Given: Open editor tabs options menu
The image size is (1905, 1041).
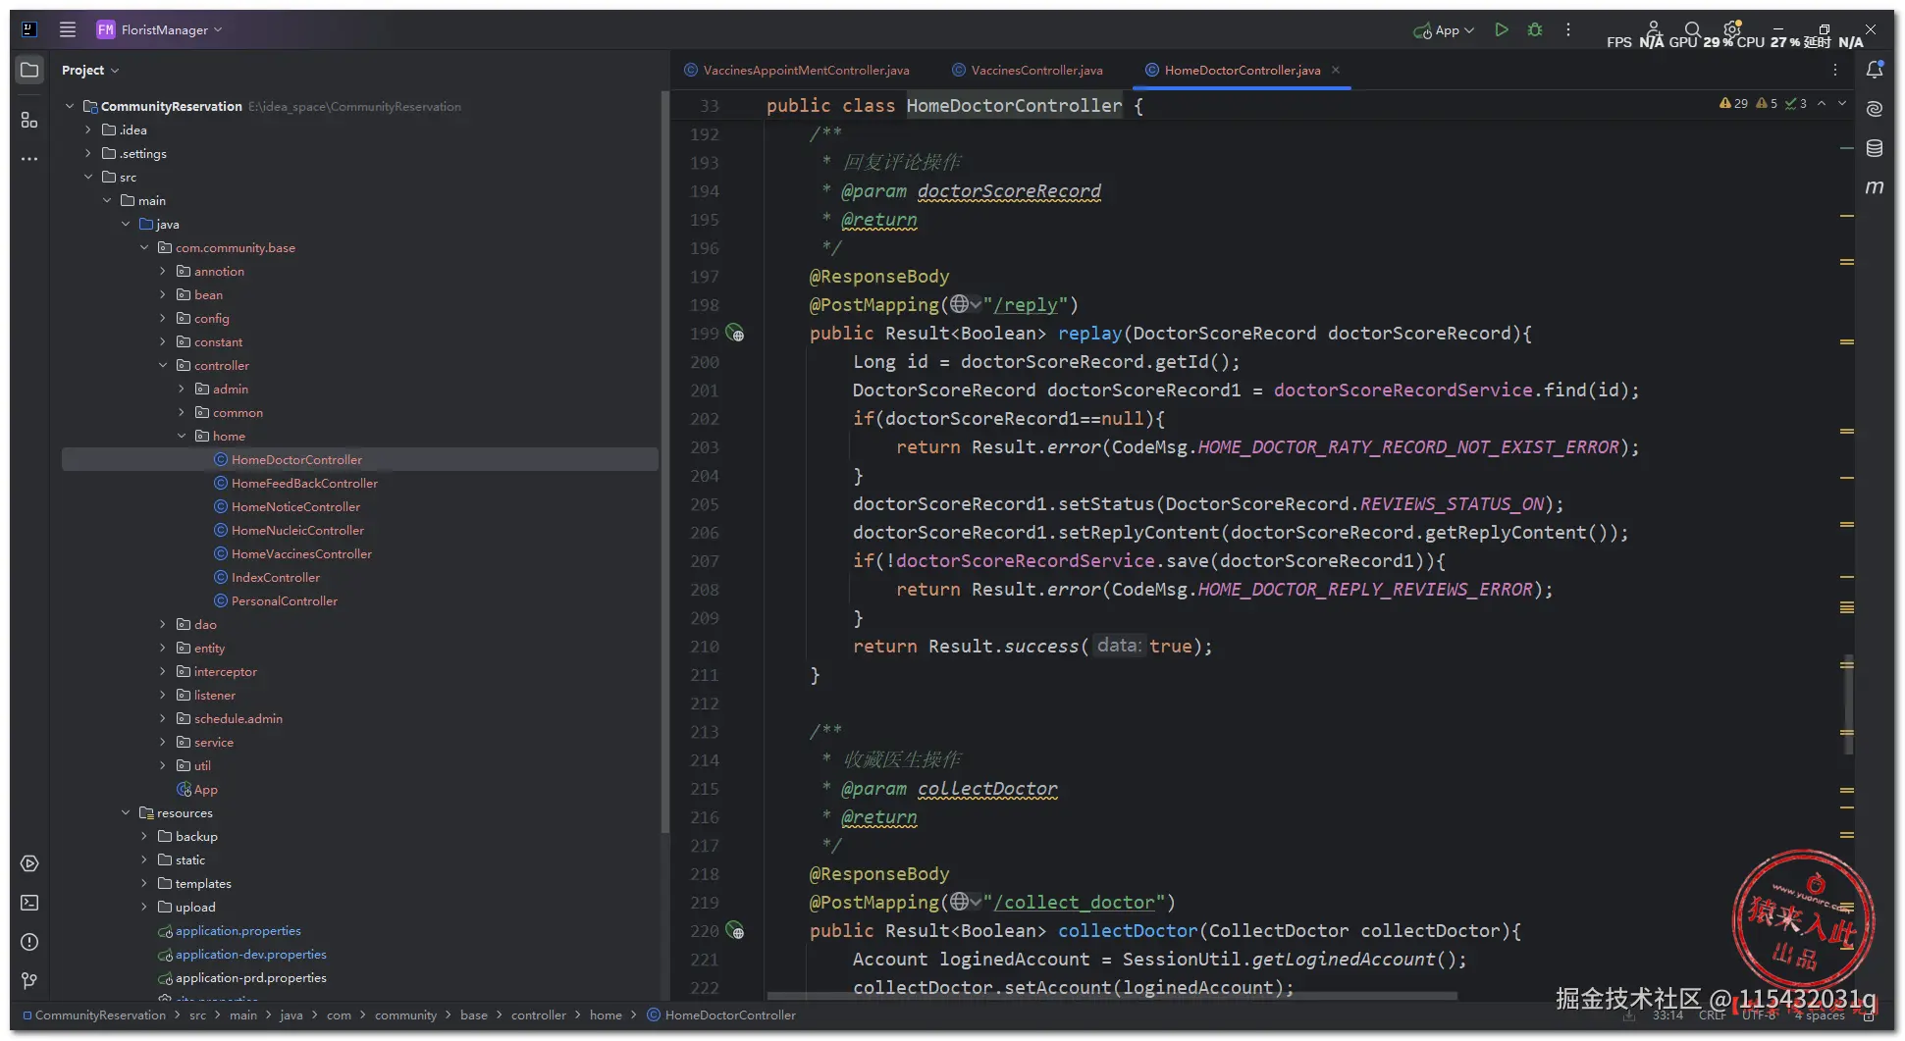Looking at the screenshot, I should pos(1835,70).
